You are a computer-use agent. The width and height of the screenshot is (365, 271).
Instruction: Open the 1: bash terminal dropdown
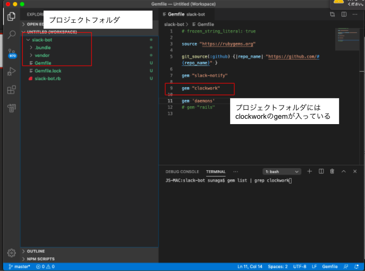(282, 172)
